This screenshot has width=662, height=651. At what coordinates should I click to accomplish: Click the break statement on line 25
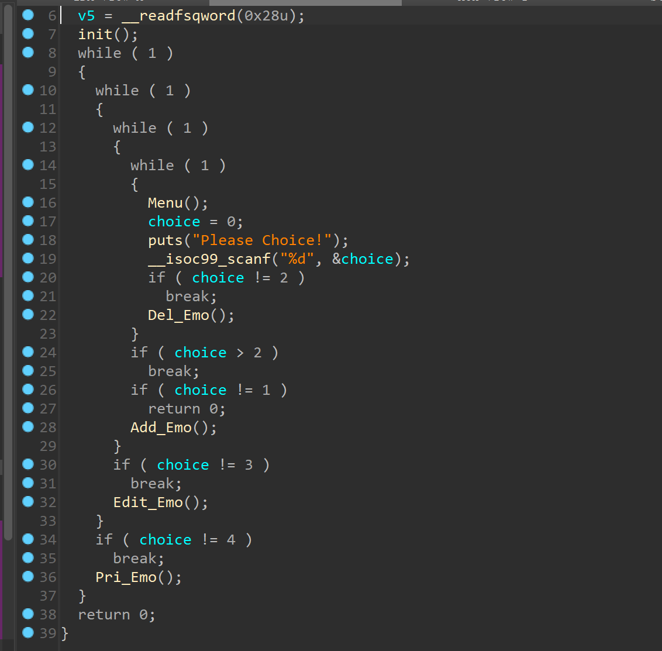pyautogui.click(x=174, y=371)
